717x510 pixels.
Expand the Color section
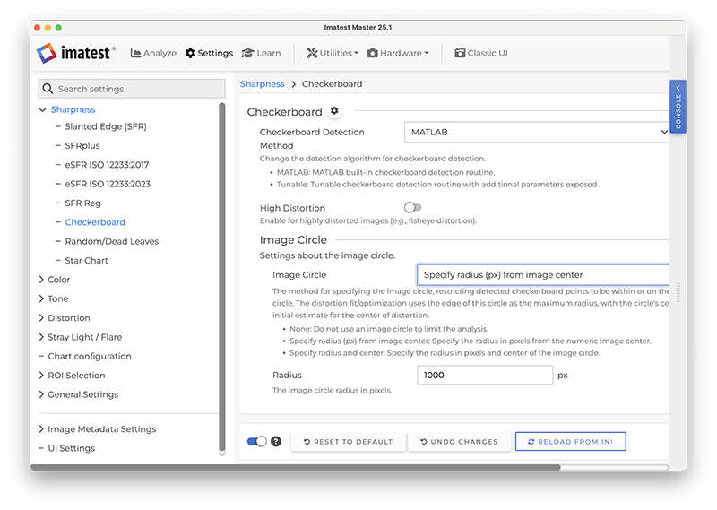click(41, 280)
